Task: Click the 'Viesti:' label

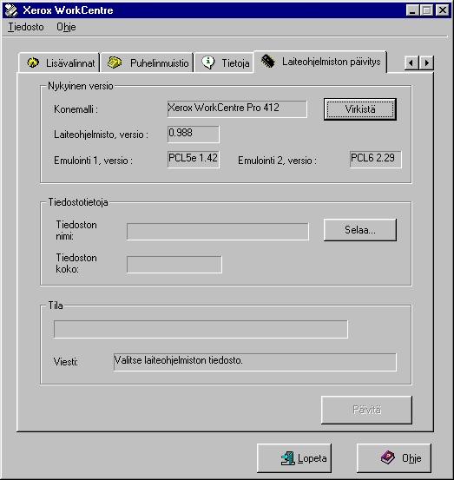Action: pyautogui.click(x=66, y=362)
